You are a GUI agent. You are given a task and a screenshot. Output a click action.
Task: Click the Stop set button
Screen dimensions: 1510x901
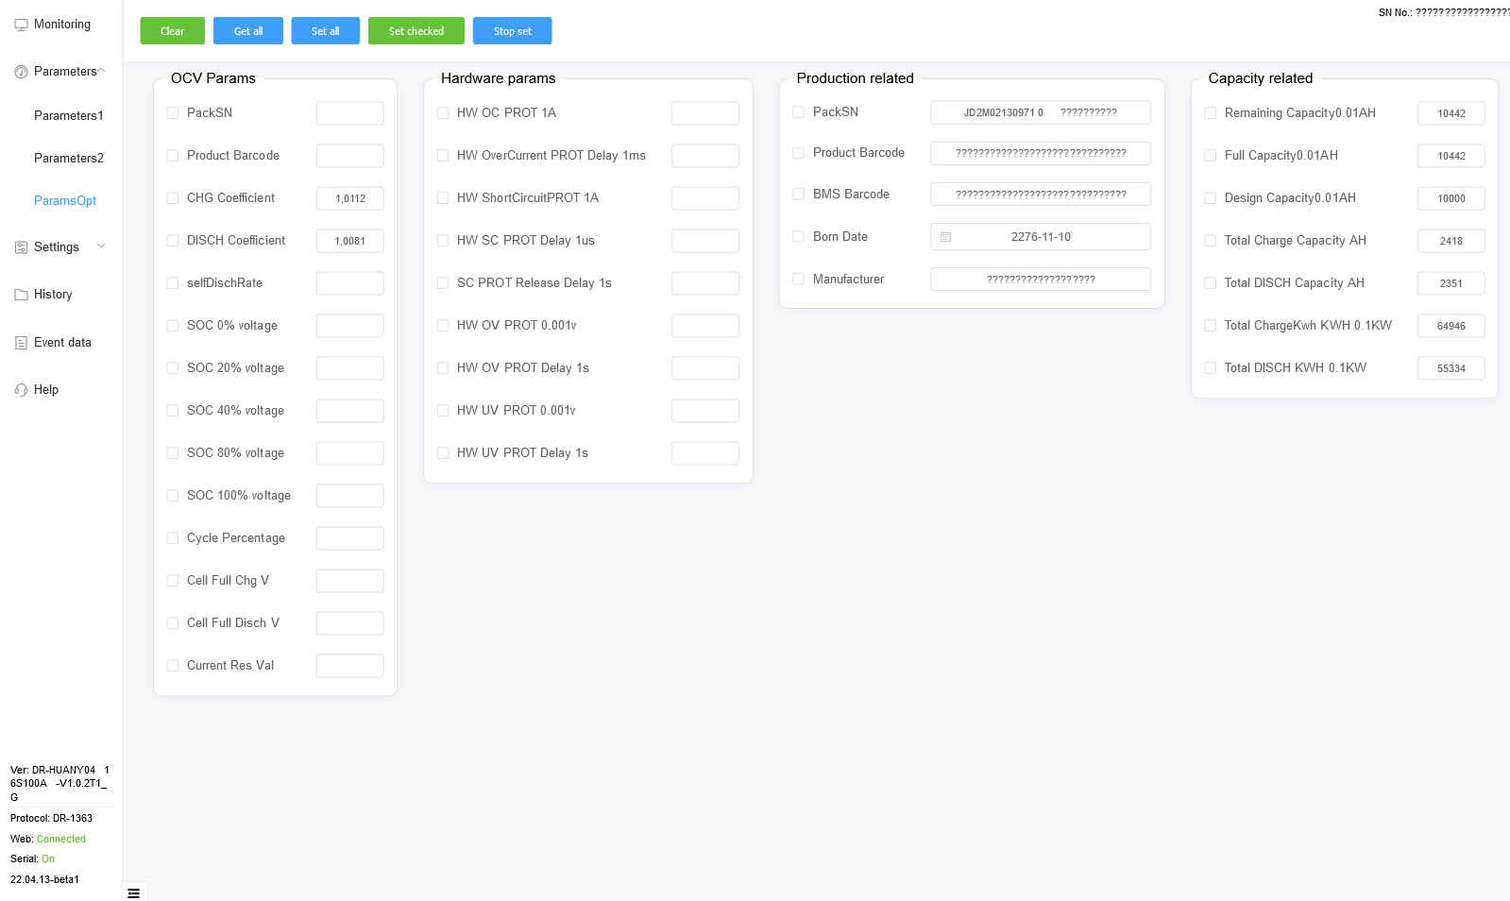[513, 31]
